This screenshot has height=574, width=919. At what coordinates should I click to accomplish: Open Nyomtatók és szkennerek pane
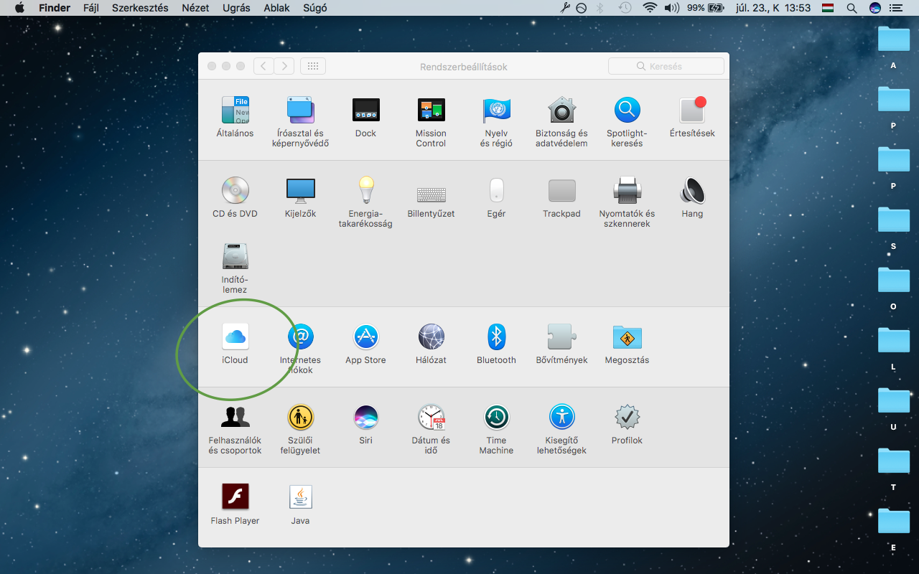(627, 202)
